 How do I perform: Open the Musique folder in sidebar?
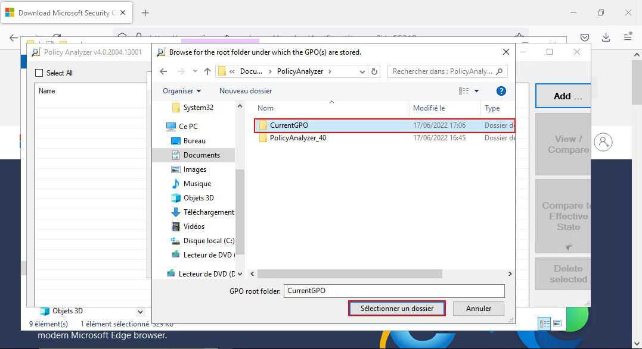click(197, 184)
